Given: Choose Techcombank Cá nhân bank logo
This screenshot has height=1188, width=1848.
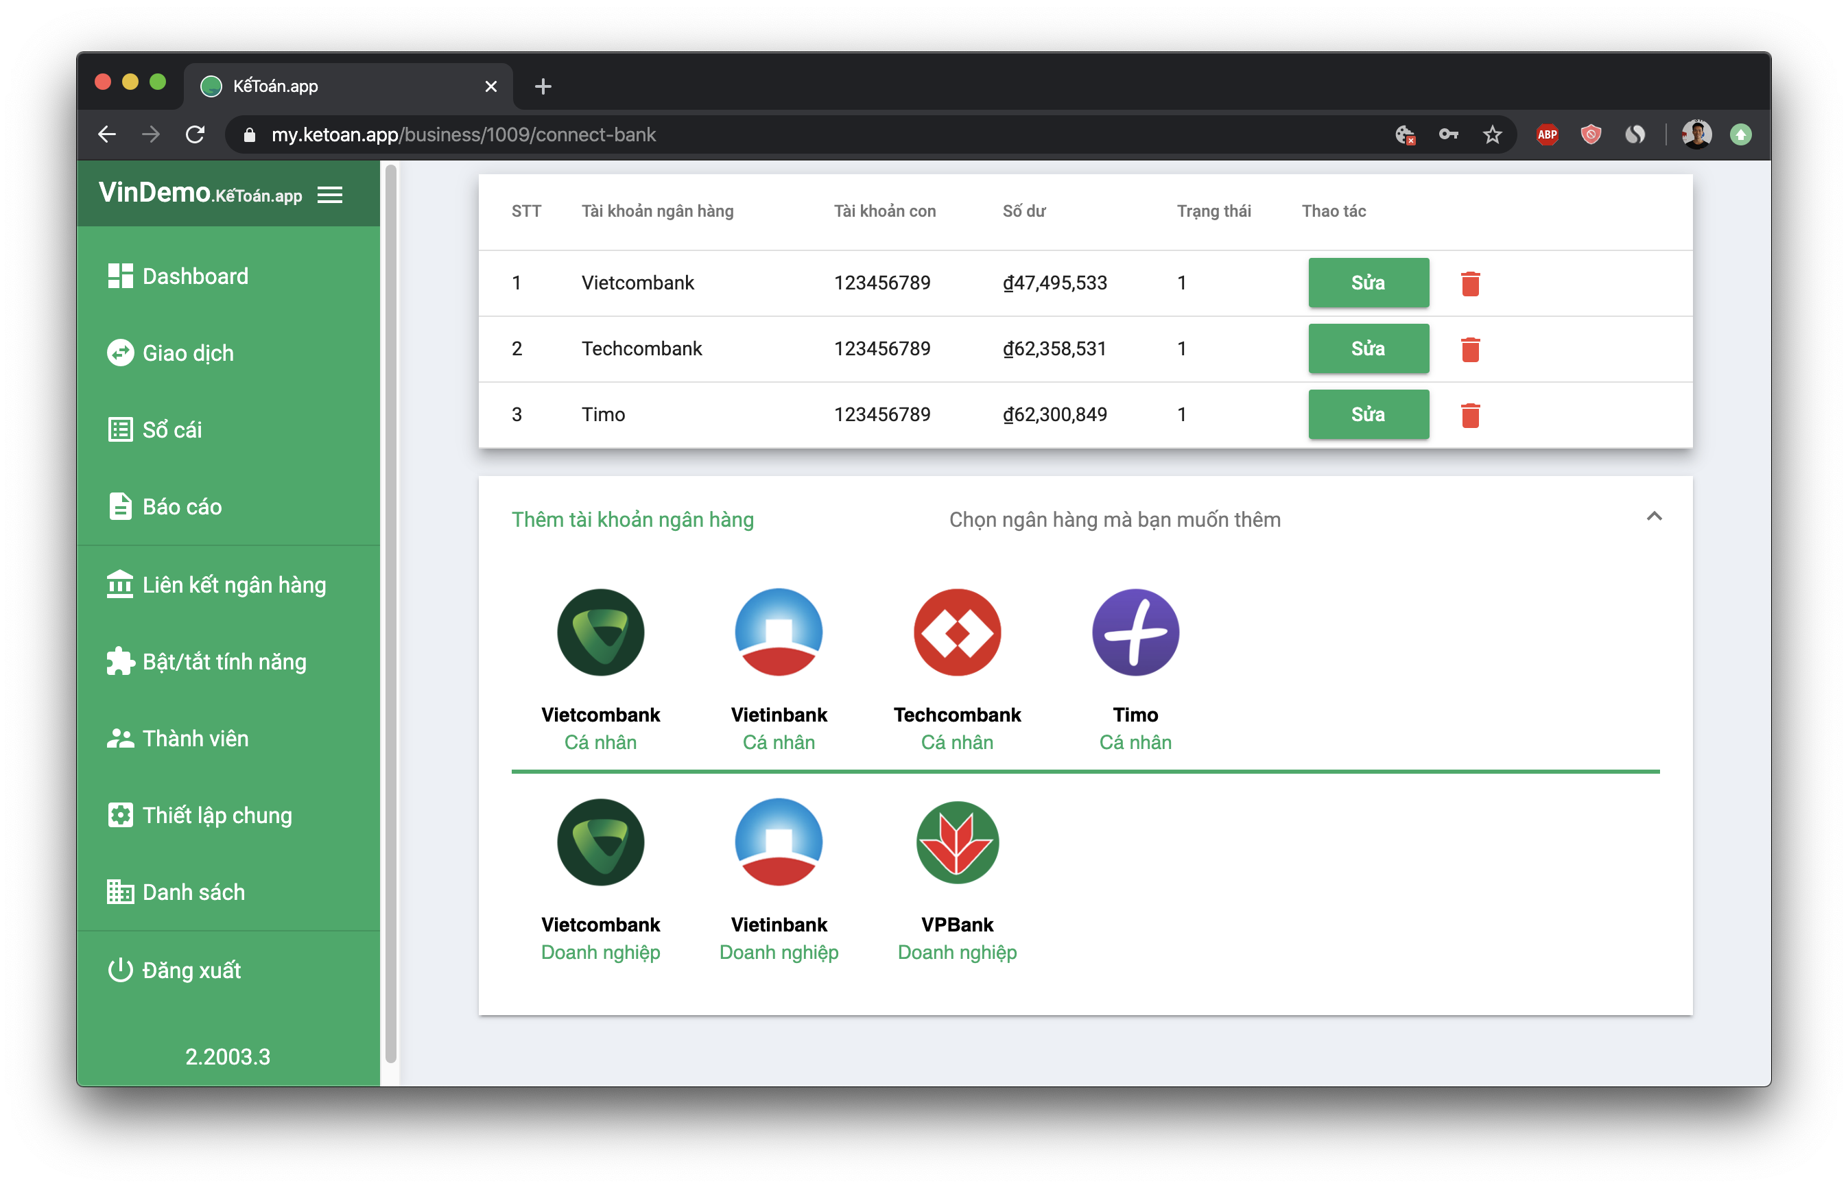Looking at the screenshot, I should pos(957,632).
